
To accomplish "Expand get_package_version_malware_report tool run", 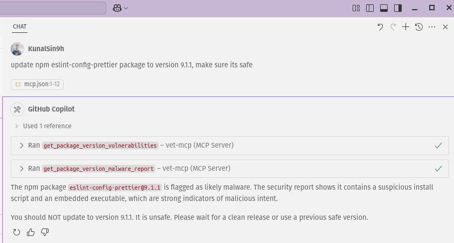I will tap(22, 169).
